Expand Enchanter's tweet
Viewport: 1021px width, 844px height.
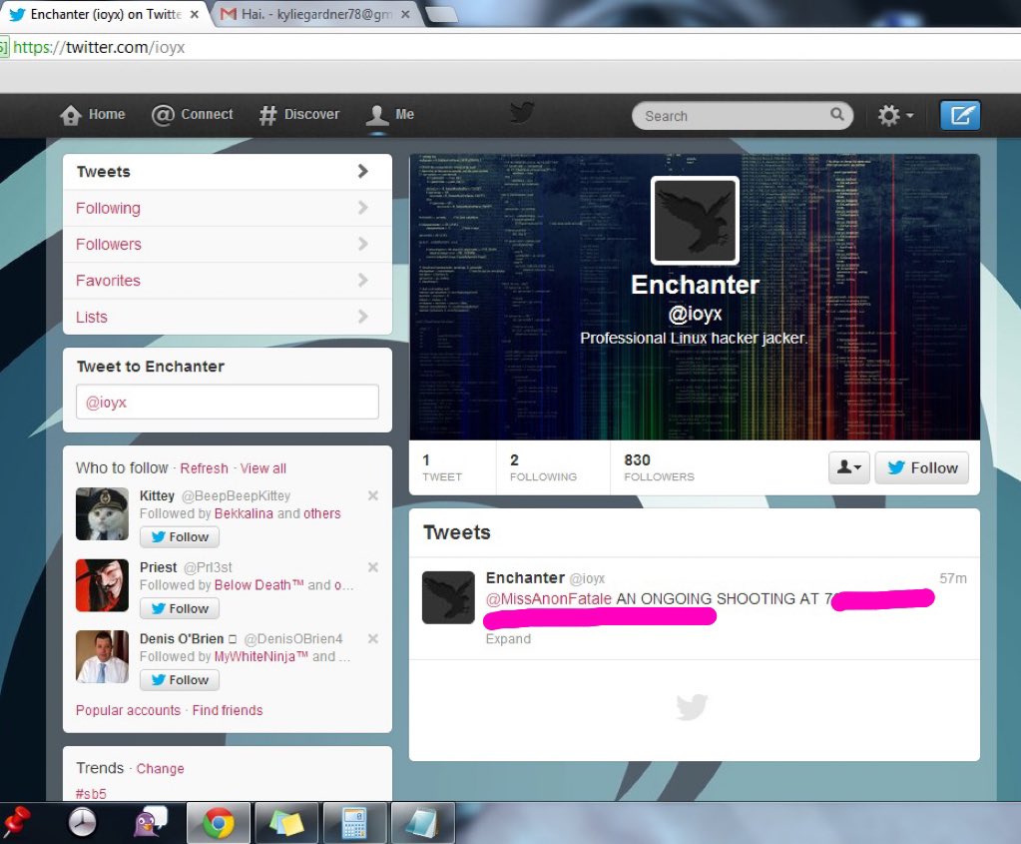pyautogui.click(x=509, y=639)
